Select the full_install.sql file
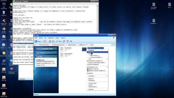This screenshot has width=174, height=98. (x=66, y=49)
